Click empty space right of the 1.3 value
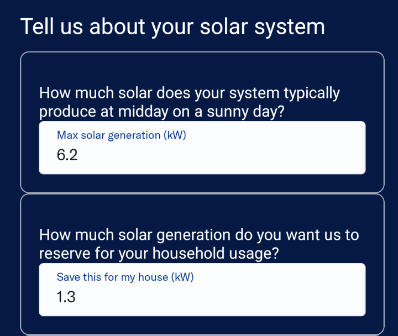Viewport: 398px width, 336px height. pyautogui.click(x=220, y=297)
